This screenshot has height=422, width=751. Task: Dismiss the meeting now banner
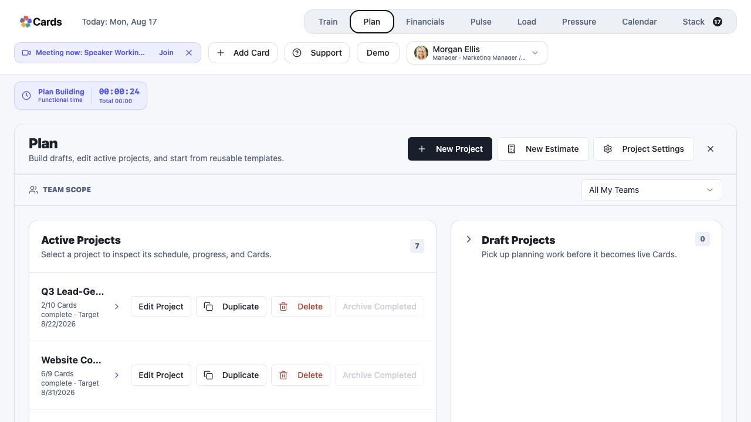(189, 53)
